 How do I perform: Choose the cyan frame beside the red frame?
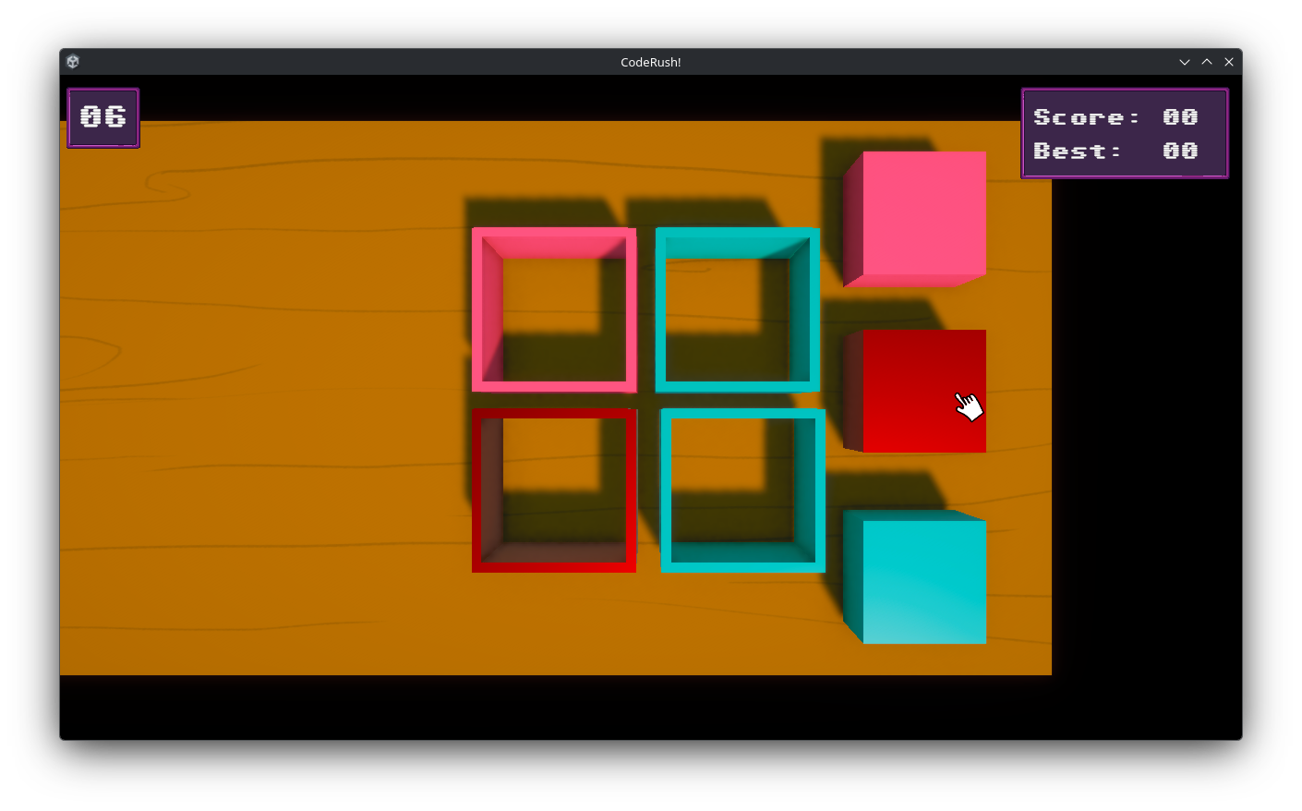coord(743,490)
